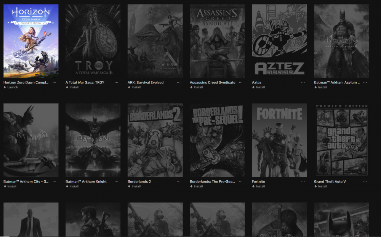Open three-dot menu for Batman Arkham Knight

pos(116,182)
